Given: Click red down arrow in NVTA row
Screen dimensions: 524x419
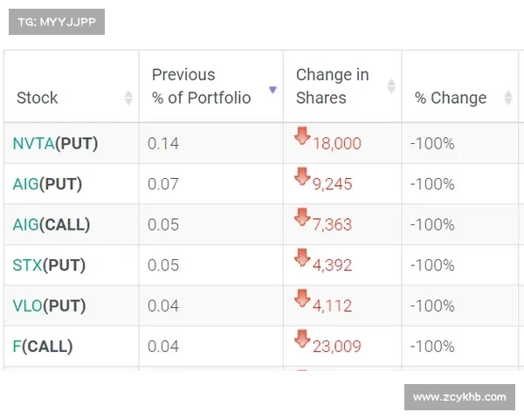Looking at the screenshot, I should pos(302,136).
